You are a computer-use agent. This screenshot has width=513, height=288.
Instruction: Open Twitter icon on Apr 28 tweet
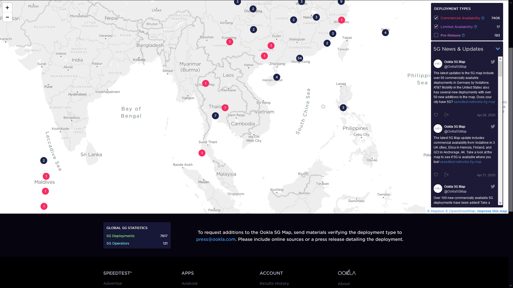493,62
